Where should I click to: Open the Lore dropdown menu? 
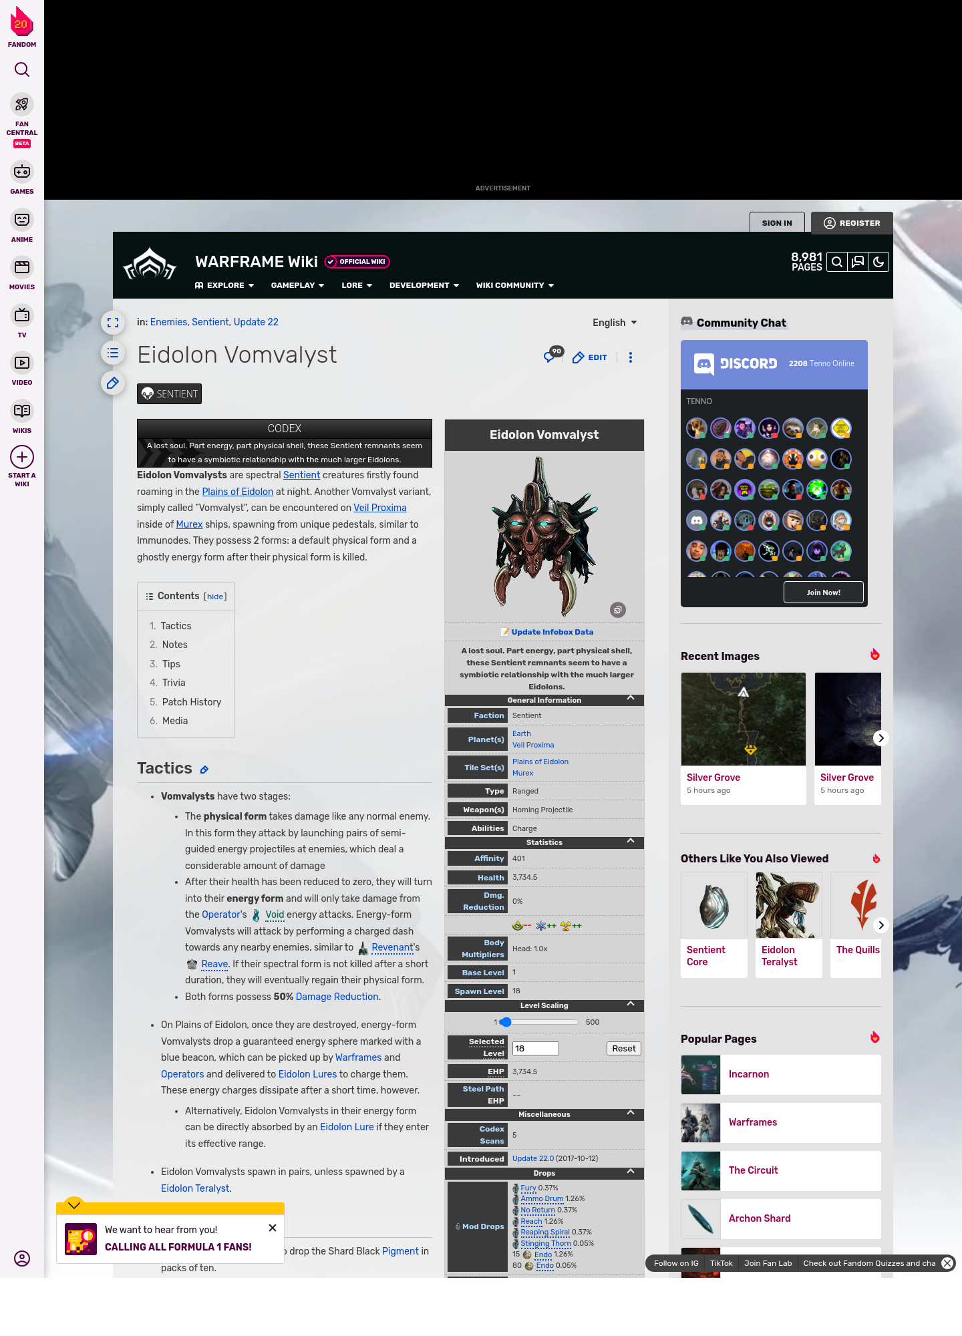pyautogui.click(x=357, y=285)
